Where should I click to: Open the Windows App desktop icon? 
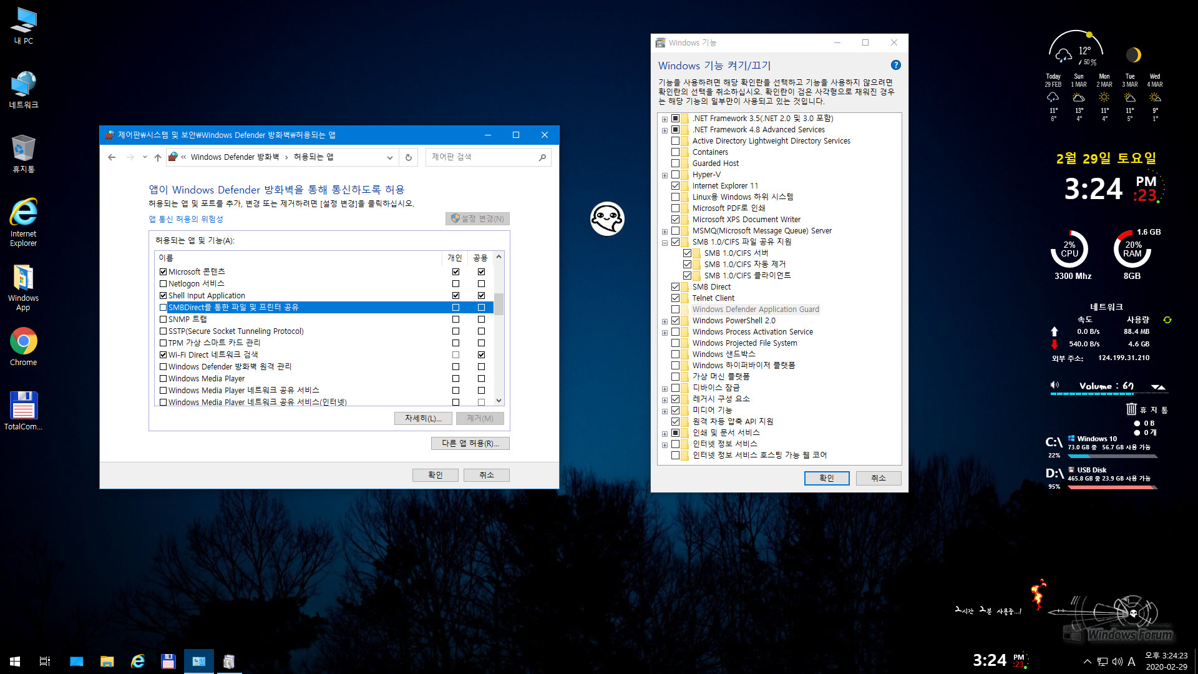pyautogui.click(x=24, y=288)
